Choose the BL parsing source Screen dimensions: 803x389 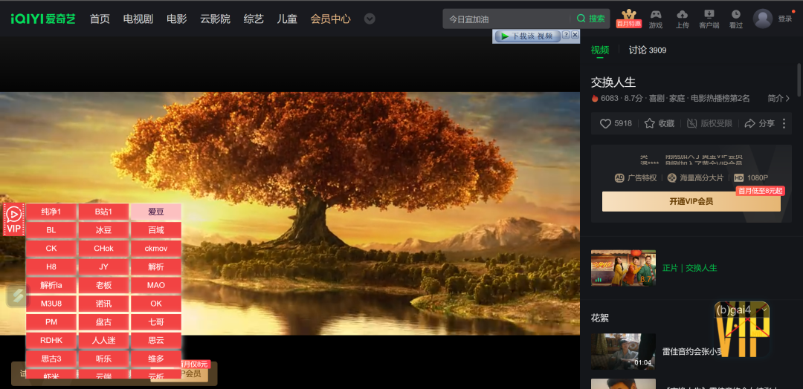point(51,230)
